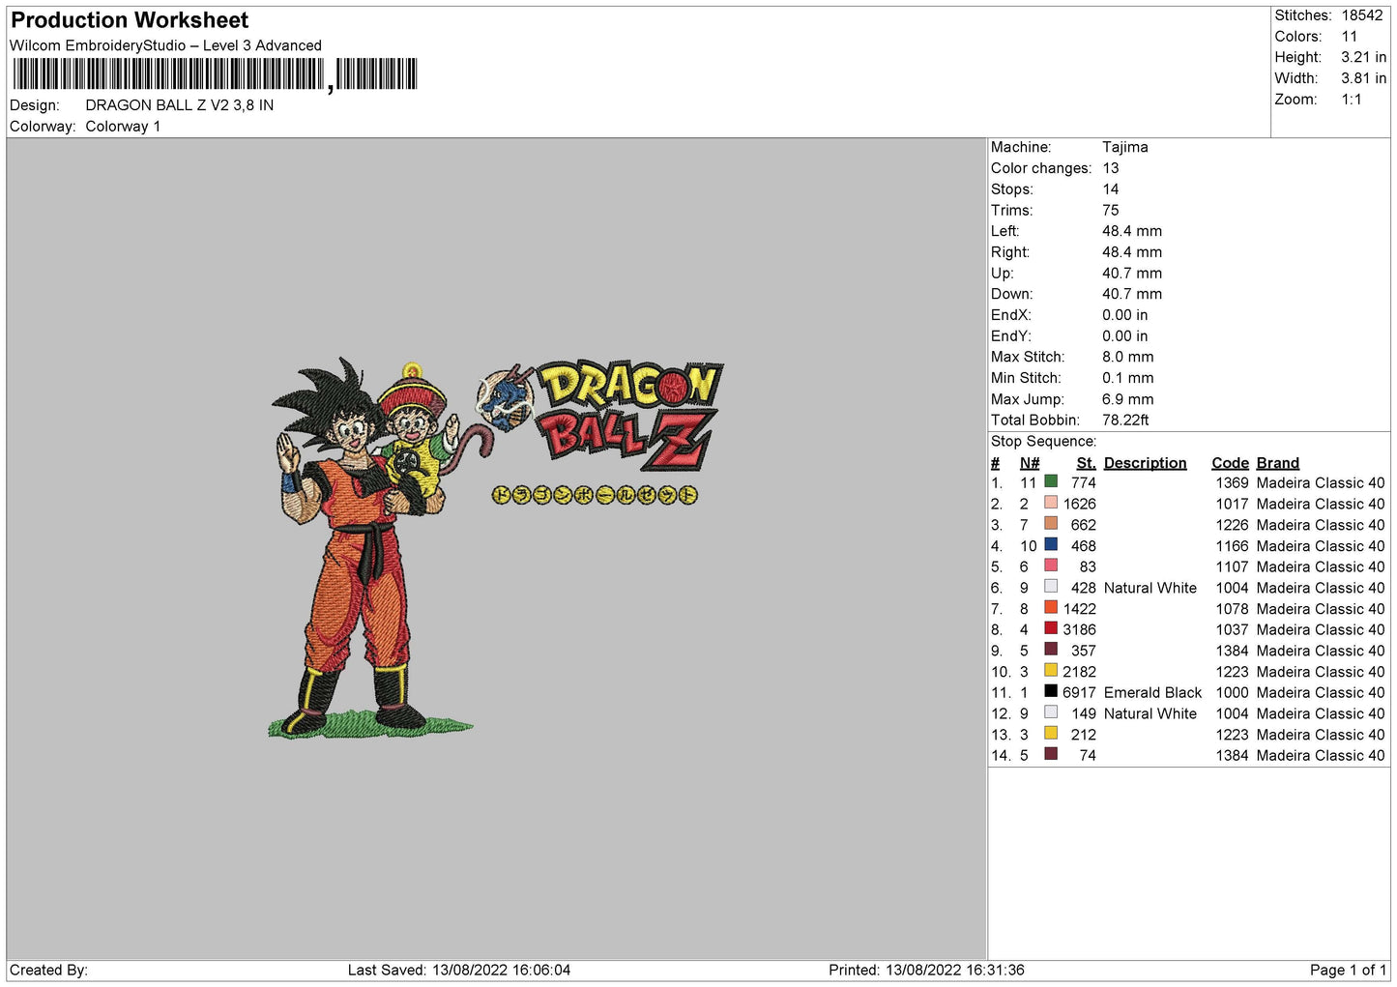Viewport: 1397px width, 987px height.
Task: Click the Machine value Tajima
Action: [1125, 147]
